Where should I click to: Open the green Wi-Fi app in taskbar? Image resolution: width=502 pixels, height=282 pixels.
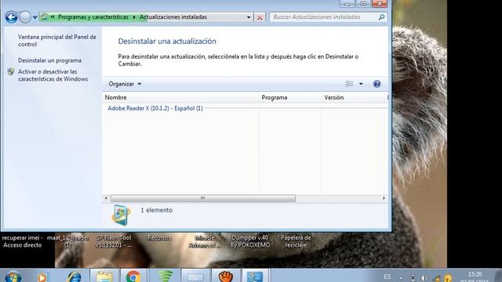(x=165, y=277)
